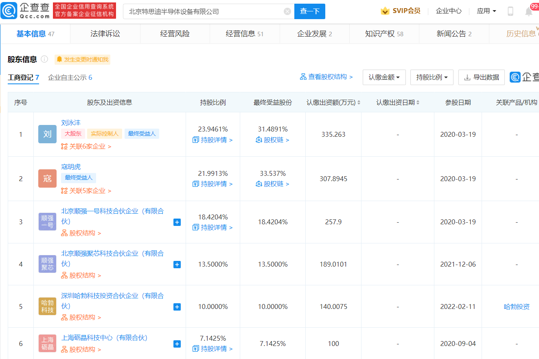
Task: Expand row 6 上海砺晶 with plus icon
Action: [x=177, y=344]
